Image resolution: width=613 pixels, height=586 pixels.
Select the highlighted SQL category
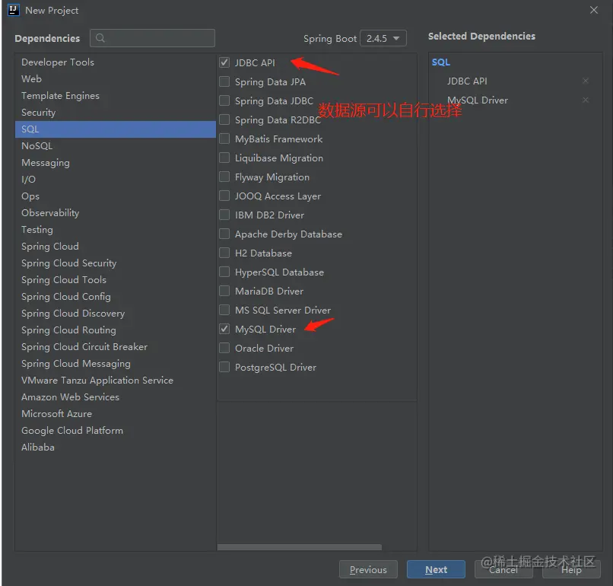[x=116, y=129]
